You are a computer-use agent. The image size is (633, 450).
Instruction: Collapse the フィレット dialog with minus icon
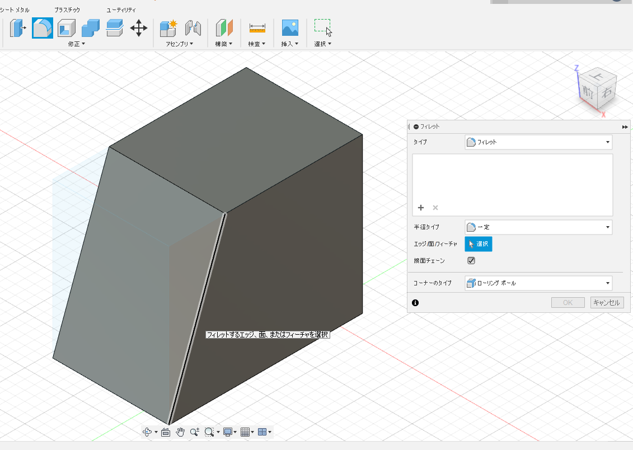[x=416, y=126]
